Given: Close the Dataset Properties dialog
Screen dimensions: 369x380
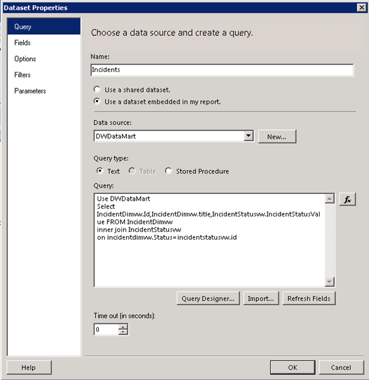Looking at the screenshot, I should point(360,7).
